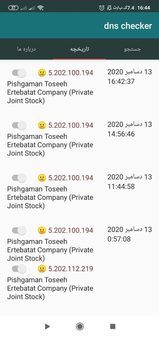Tap the neutral face emoji beside 5.202.112.219
This screenshot has width=159, height=337.
(x=42, y=269)
